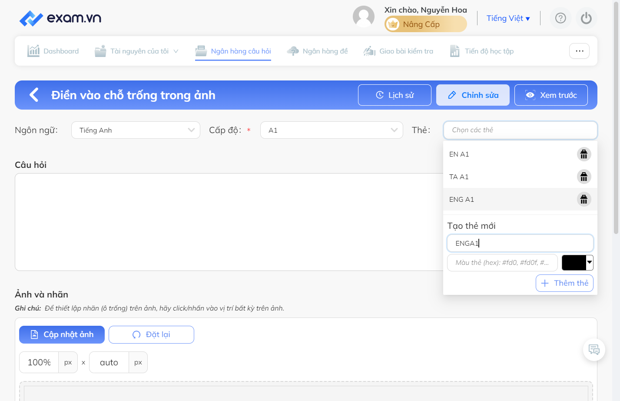The width and height of the screenshot is (620, 401).
Task: Open the user profile avatar
Action: click(x=364, y=17)
